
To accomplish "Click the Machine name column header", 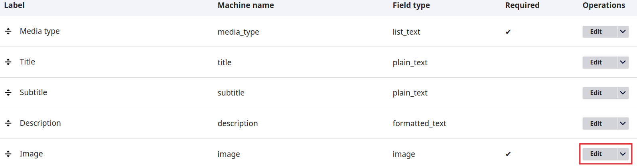I will click(246, 5).
